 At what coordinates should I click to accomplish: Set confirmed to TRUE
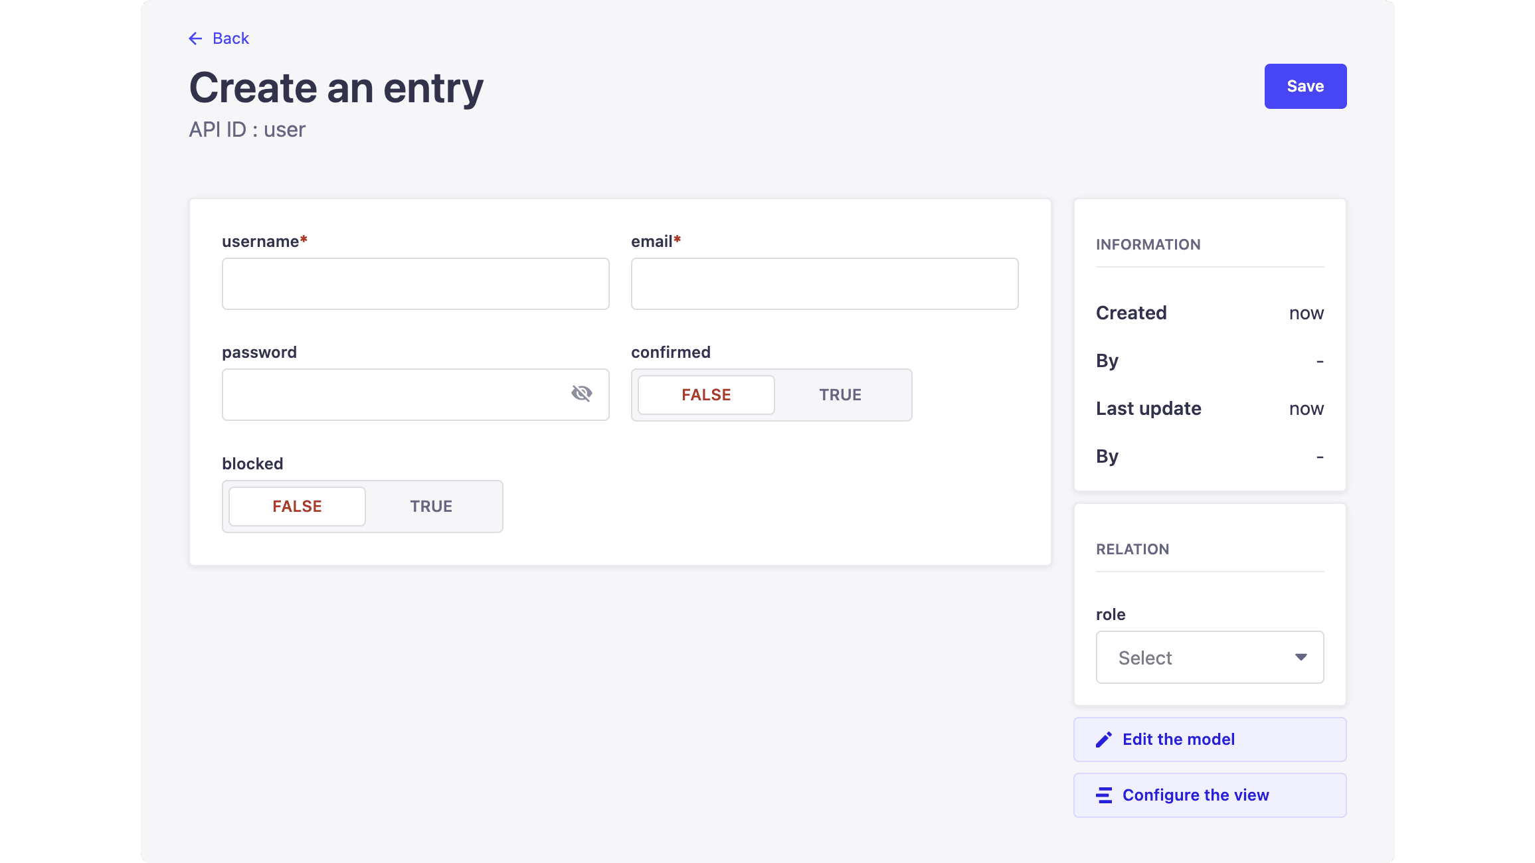[840, 394]
